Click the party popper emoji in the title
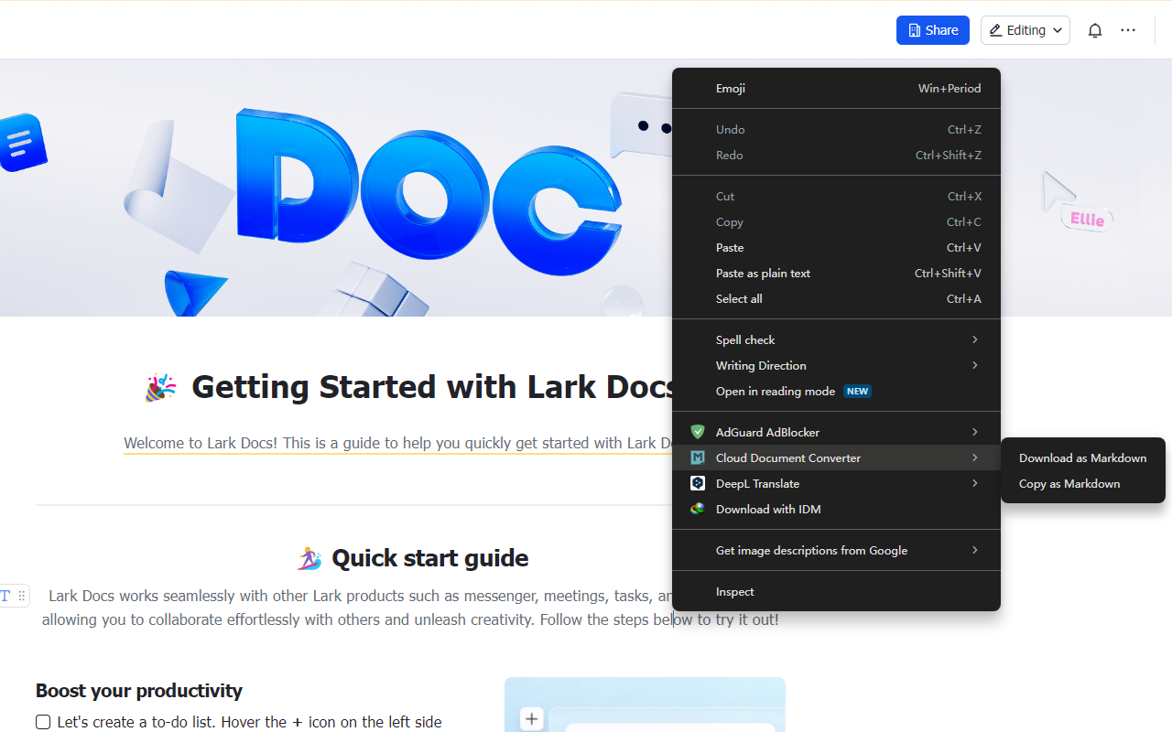Screen dimensions: 1172x732 pyautogui.click(x=160, y=386)
